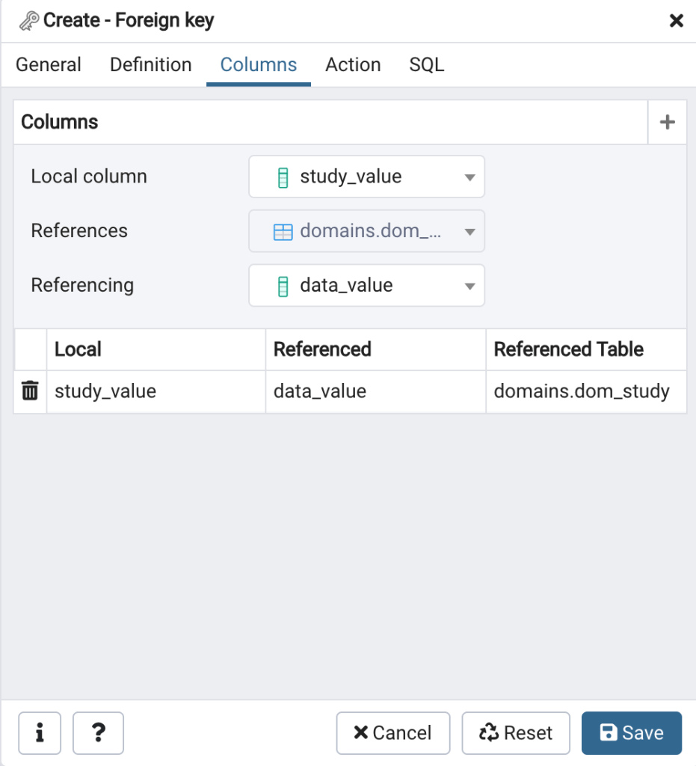
Task: Go to the Action tab
Action: click(x=353, y=65)
